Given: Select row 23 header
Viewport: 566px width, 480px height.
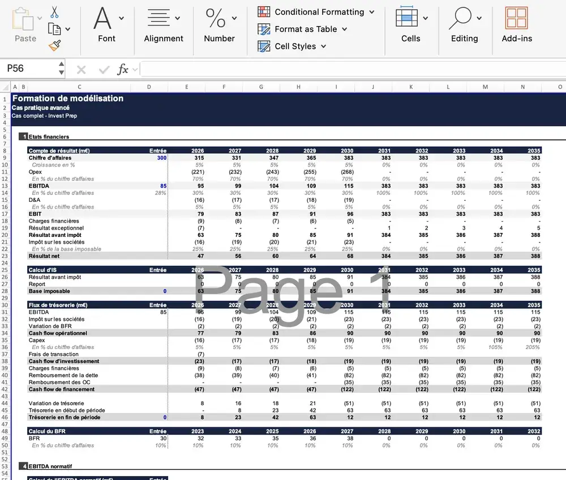Looking at the screenshot, I should point(5,256).
